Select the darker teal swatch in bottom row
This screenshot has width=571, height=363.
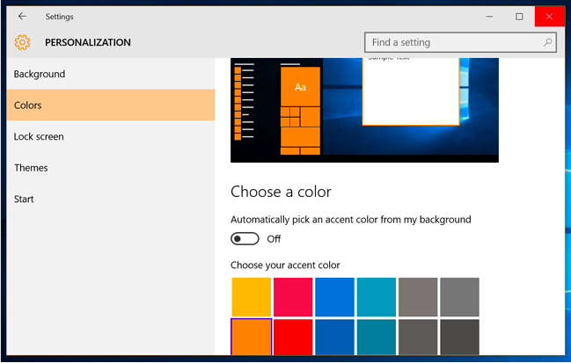click(377, 338)
